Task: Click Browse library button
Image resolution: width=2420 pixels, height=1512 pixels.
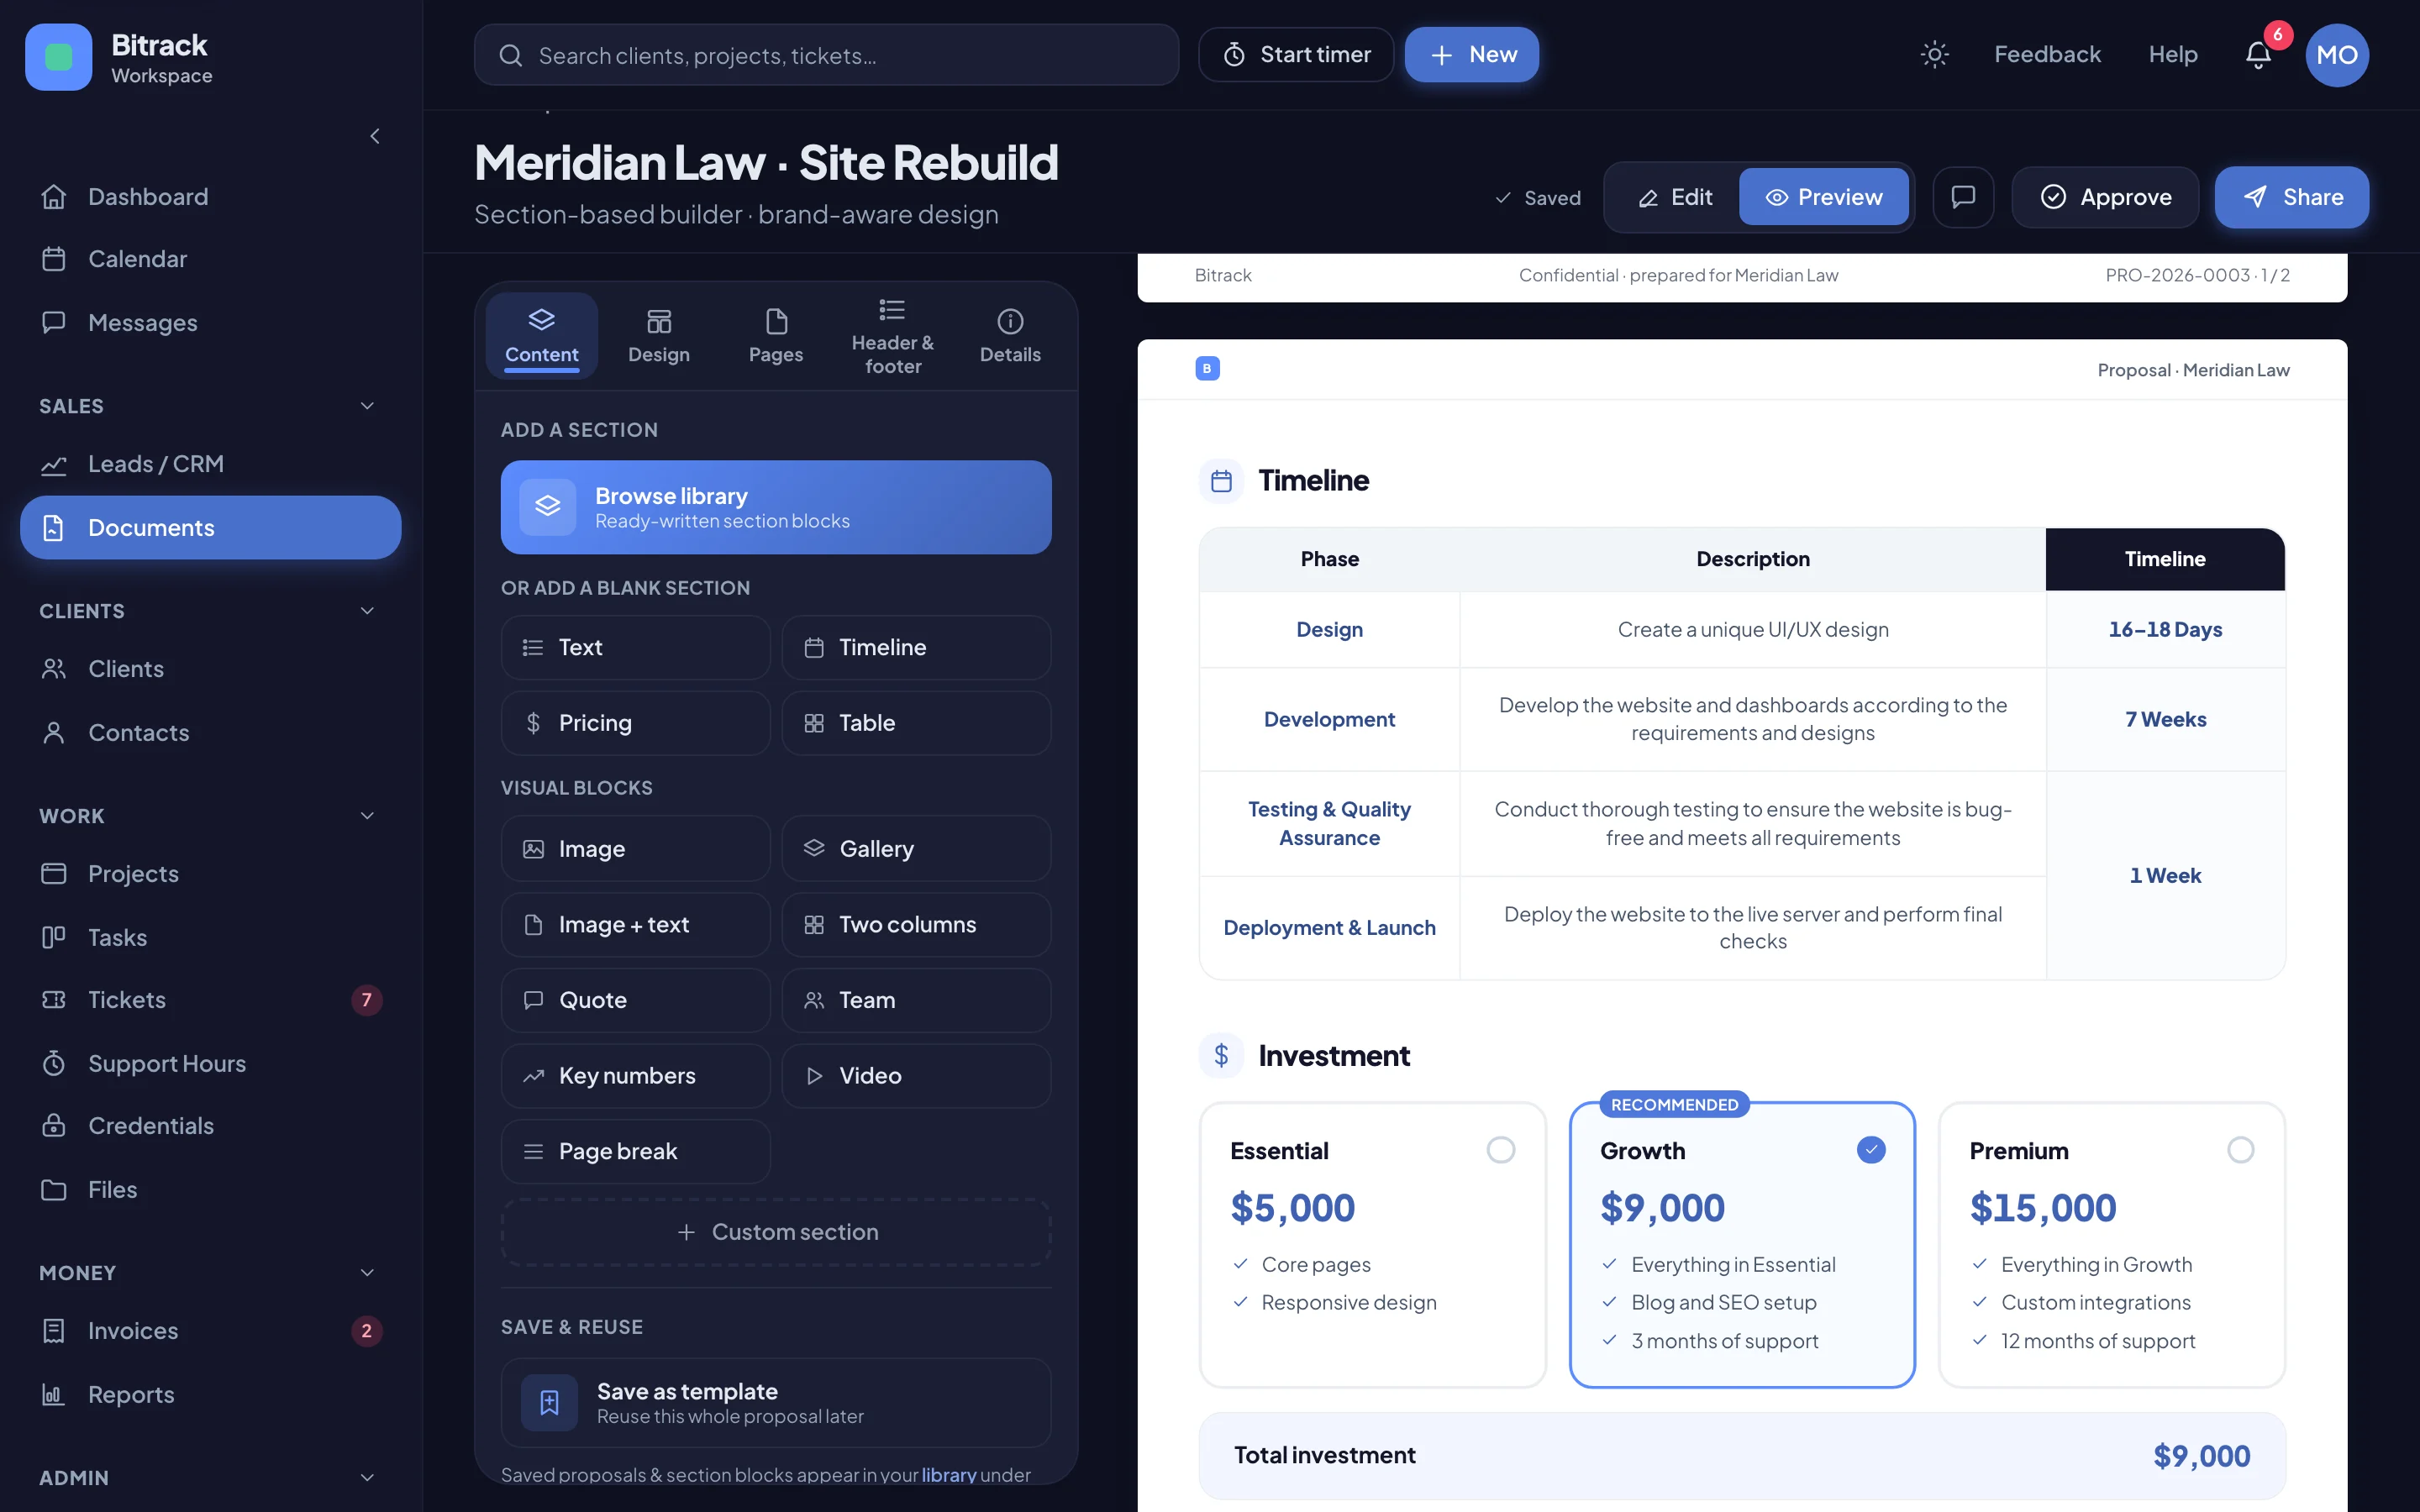Action: coord(776,507)
